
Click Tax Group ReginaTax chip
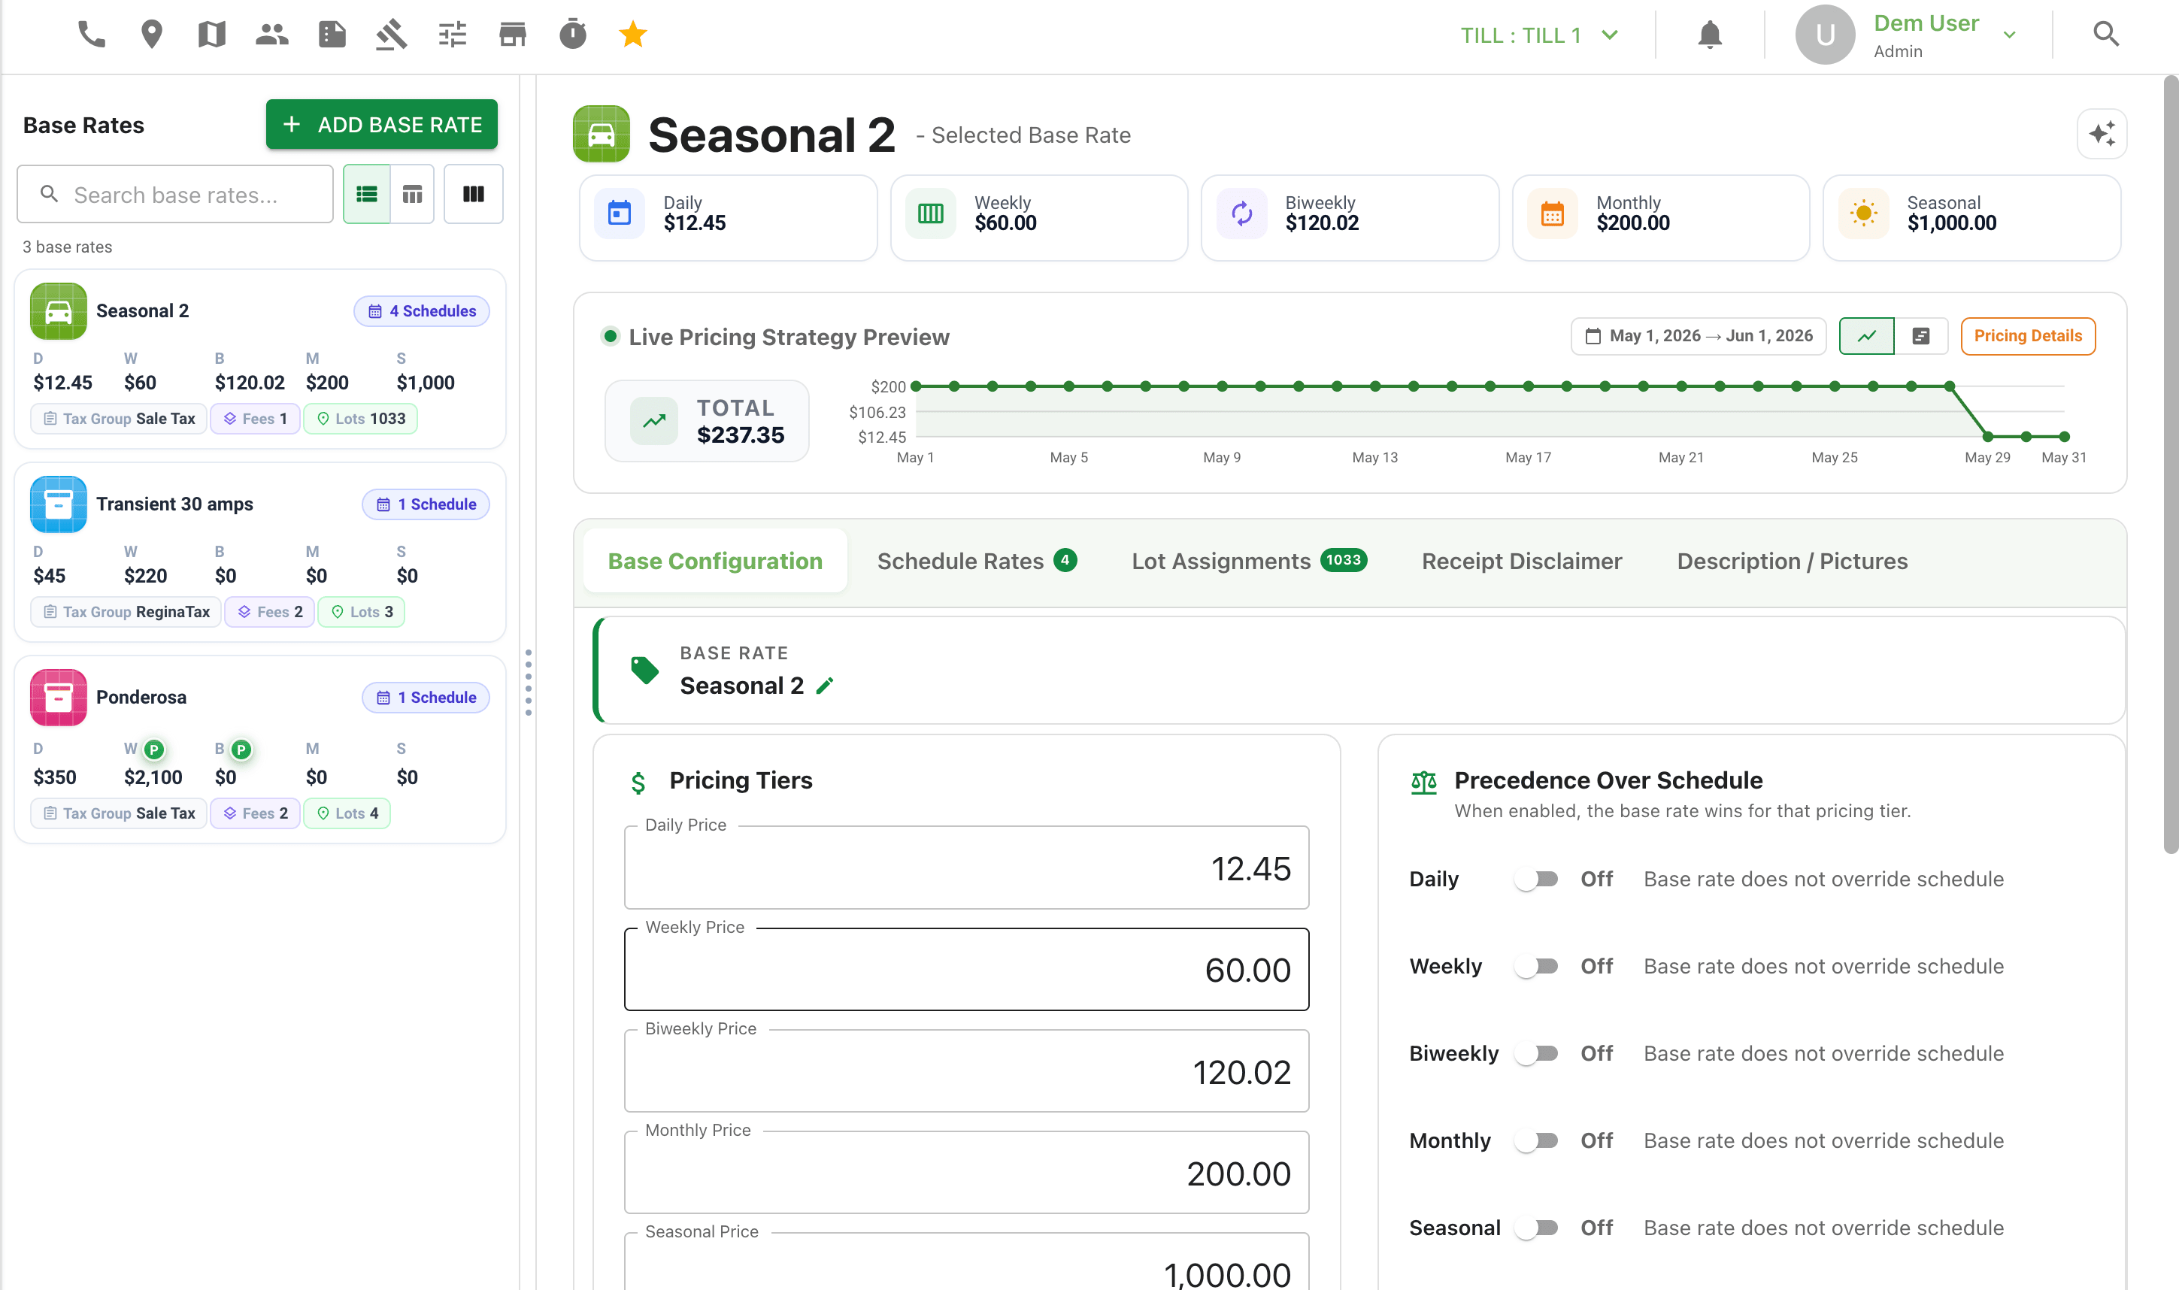[126, 612]
